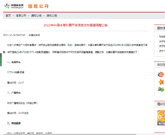Click the 中国体彩网 logo icon
Image resolution: width=165 pixels, height=135 pixels.
[7, 6]
